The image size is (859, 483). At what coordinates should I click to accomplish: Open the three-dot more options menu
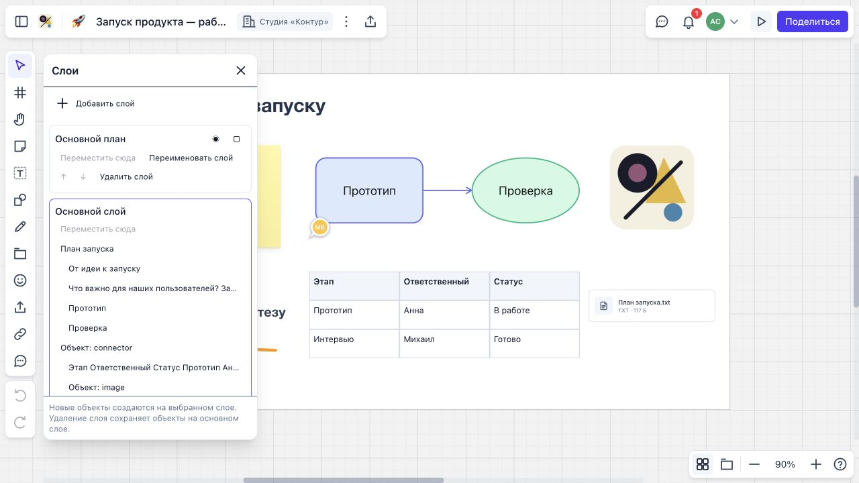pyautogui.click(x=346, y=21)
